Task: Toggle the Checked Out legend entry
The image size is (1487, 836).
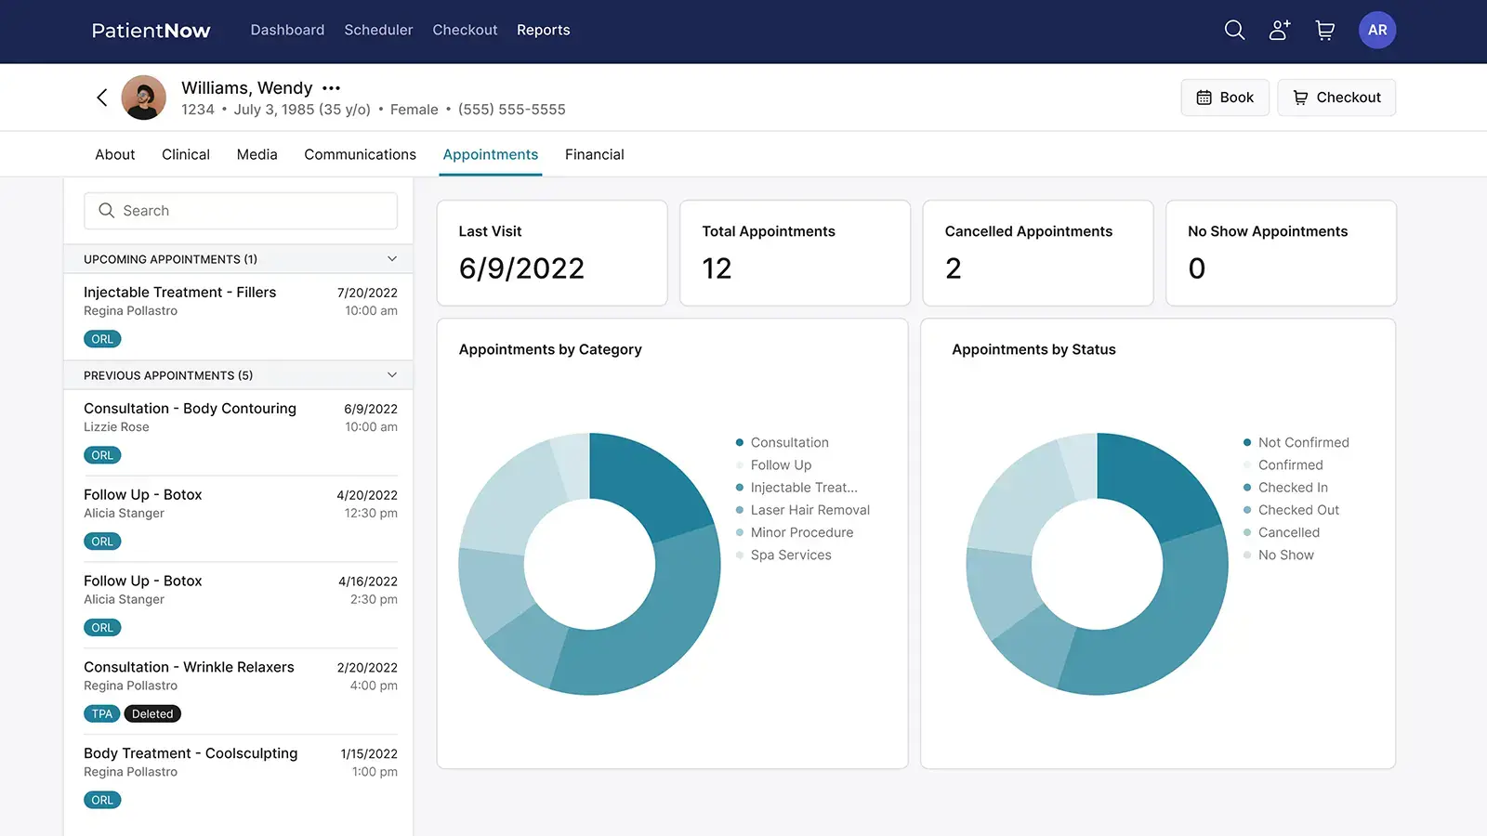Action: click(1292, 510)
